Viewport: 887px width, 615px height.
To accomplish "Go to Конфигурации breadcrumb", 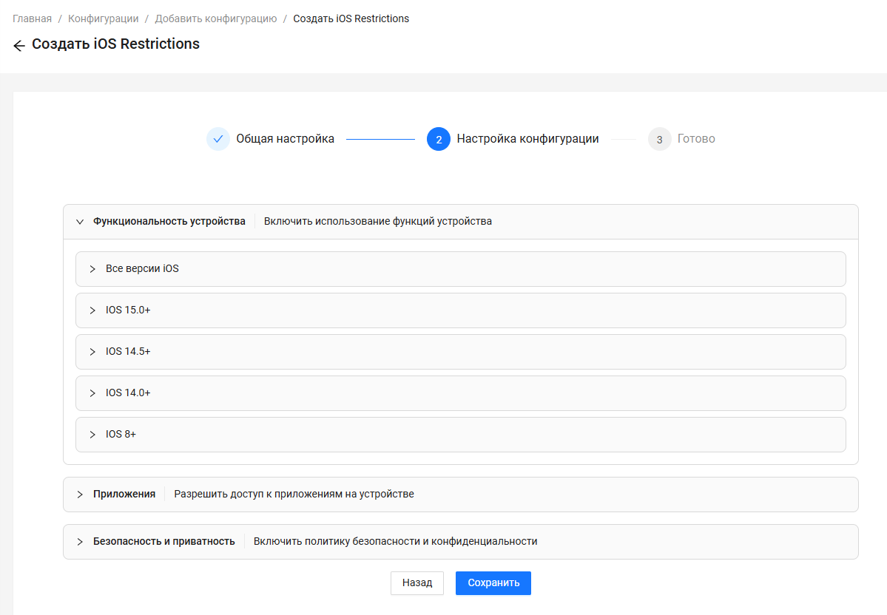I will point(103,18).
